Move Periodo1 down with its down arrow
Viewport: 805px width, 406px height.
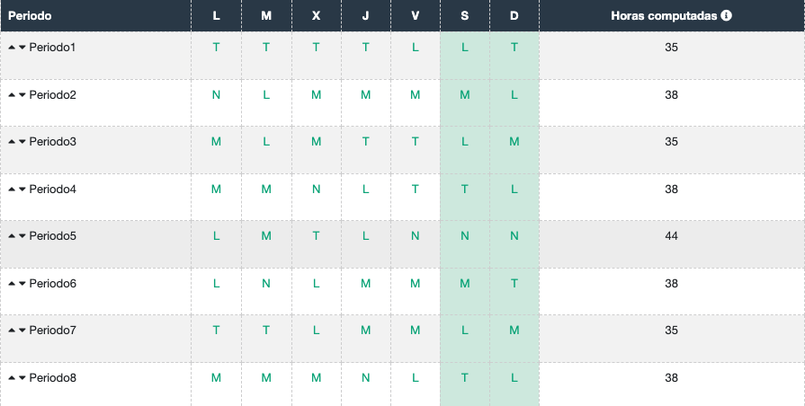pos(22,47)
